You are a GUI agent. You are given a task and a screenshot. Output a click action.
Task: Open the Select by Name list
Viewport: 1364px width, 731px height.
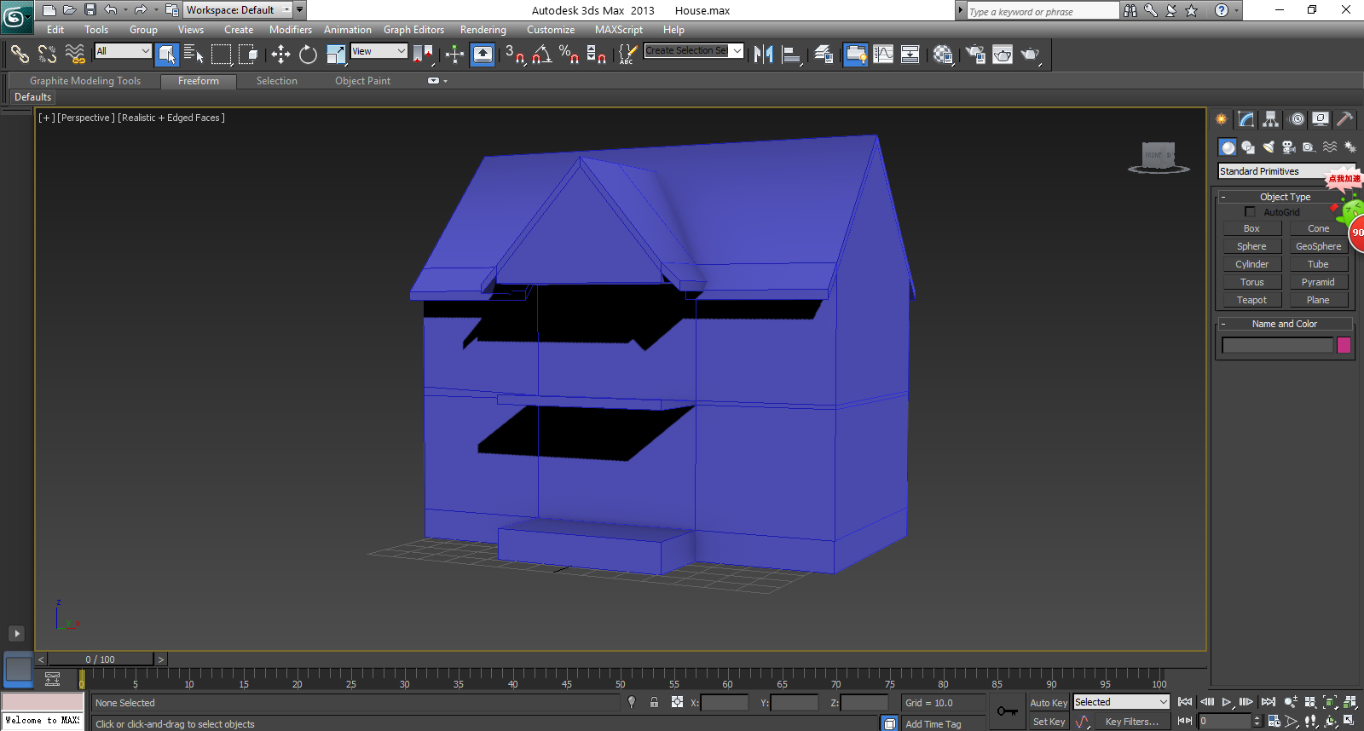point(194,55)
